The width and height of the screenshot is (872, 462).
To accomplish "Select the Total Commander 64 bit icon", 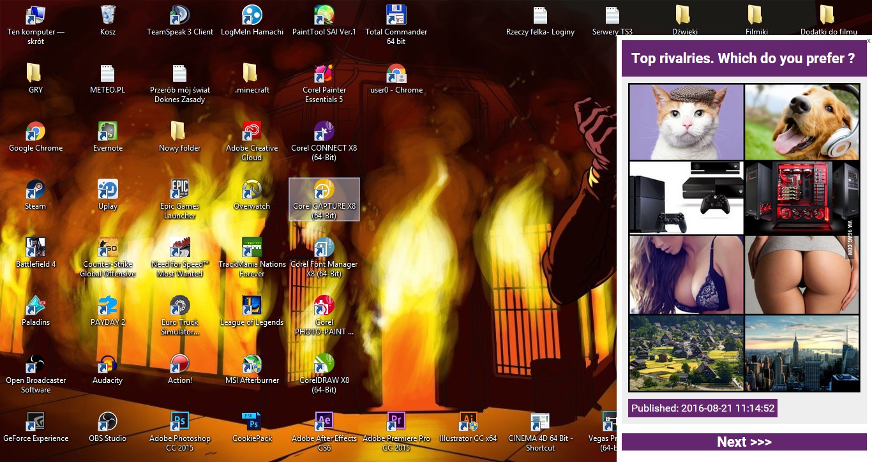I will (x=396, y=16).
